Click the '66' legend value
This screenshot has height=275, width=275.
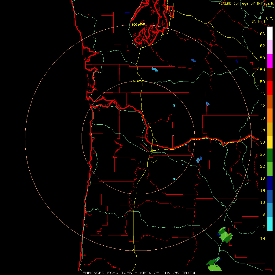(262, 34)
